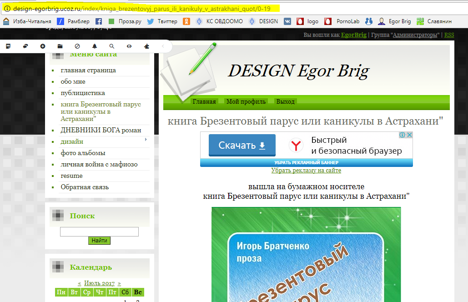Open resume menu item
The image size is (468, 302).
[x=72, y=176]
